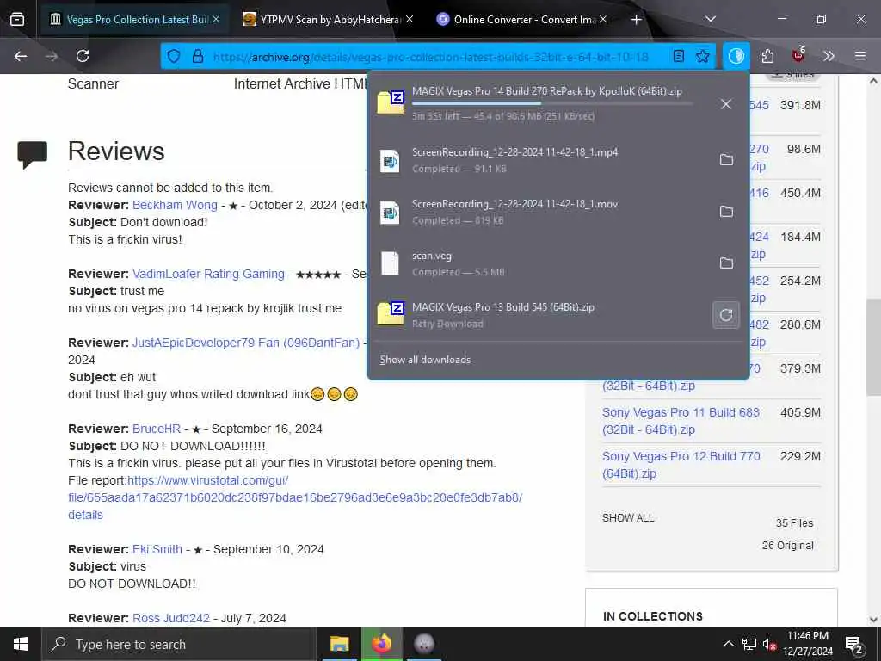Open VadimLoafer Rating Gaming profile
The image size is (881, 661).
click(x=208, y=274)
